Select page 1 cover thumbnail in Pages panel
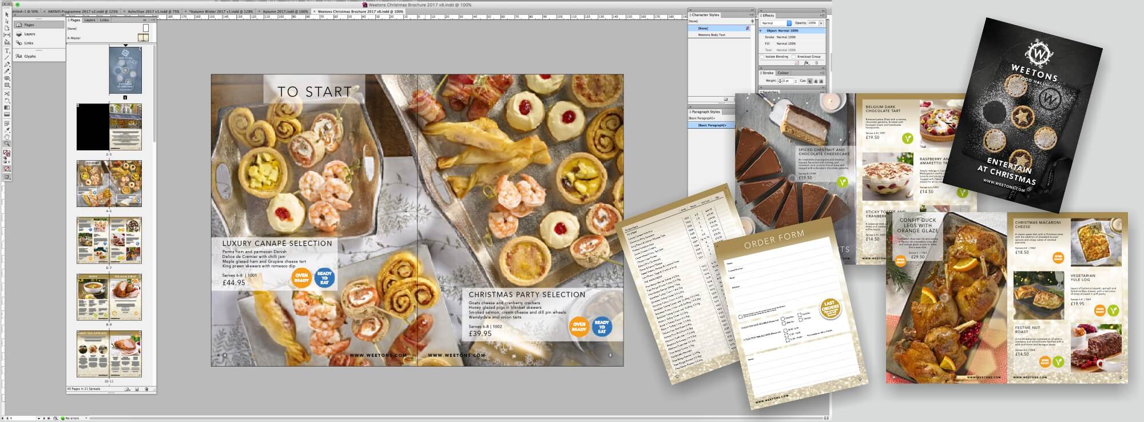This screenshot has height=422, width=1144. click(x=125, y=70)
